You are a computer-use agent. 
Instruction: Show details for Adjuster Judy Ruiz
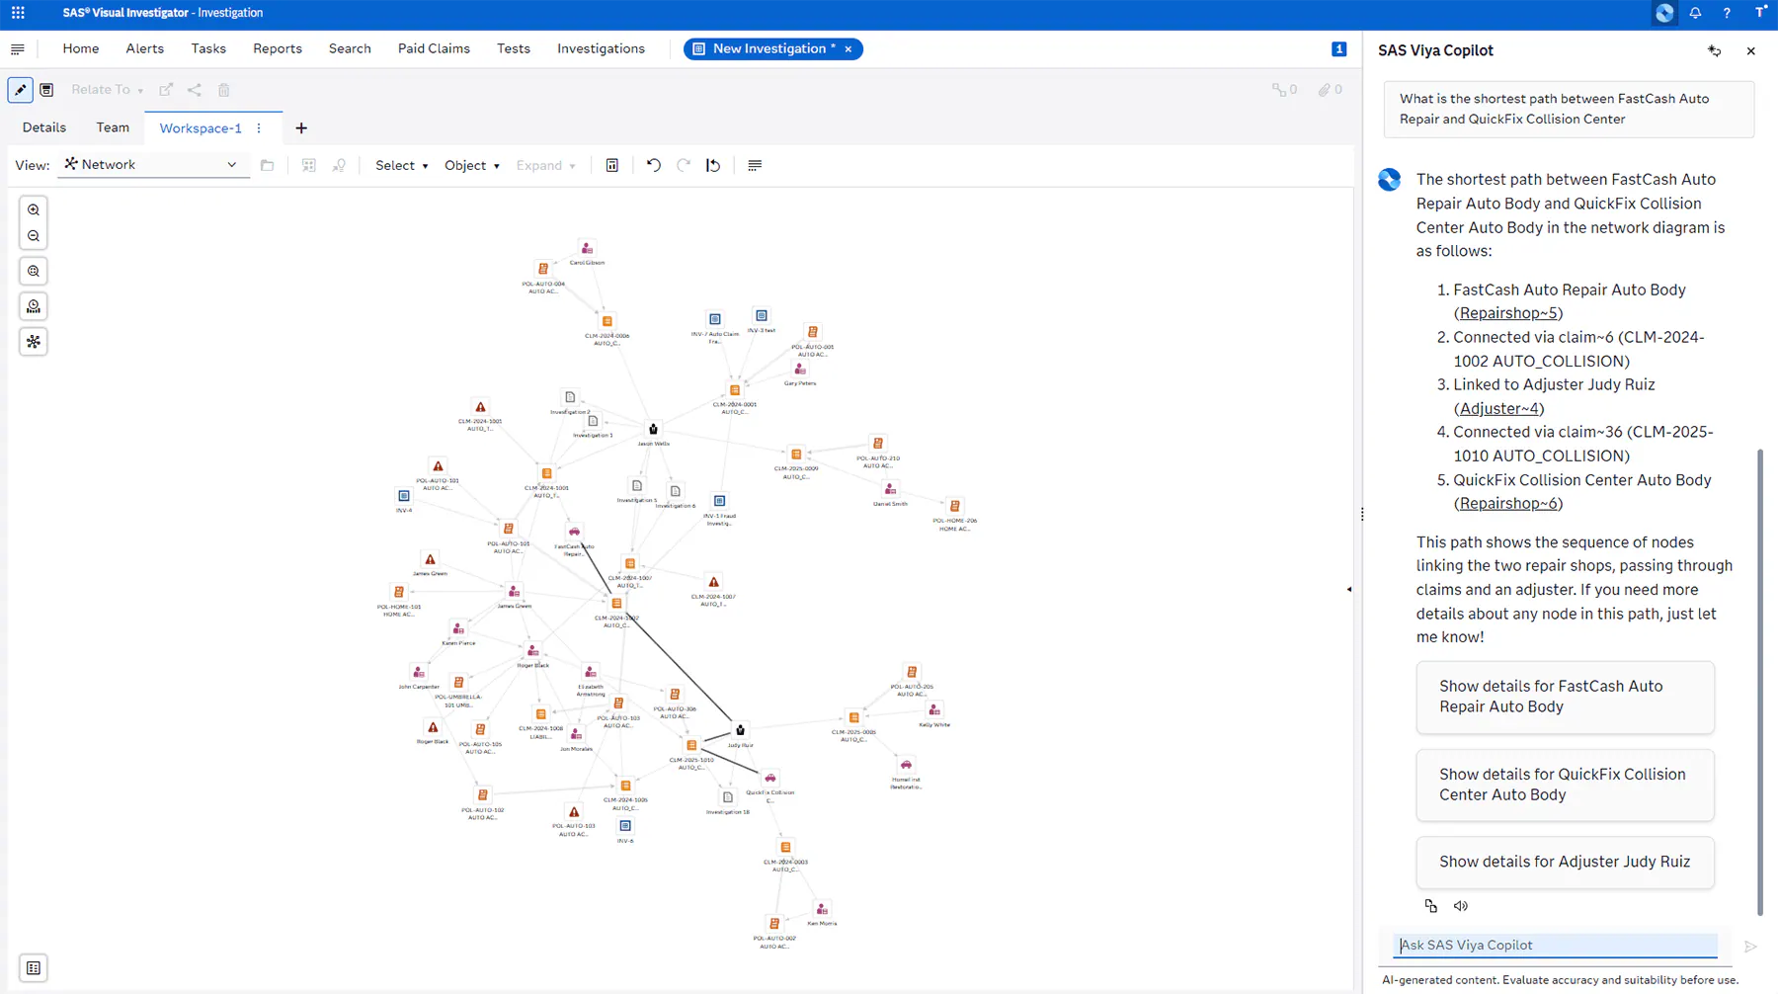click(1565, 863)
